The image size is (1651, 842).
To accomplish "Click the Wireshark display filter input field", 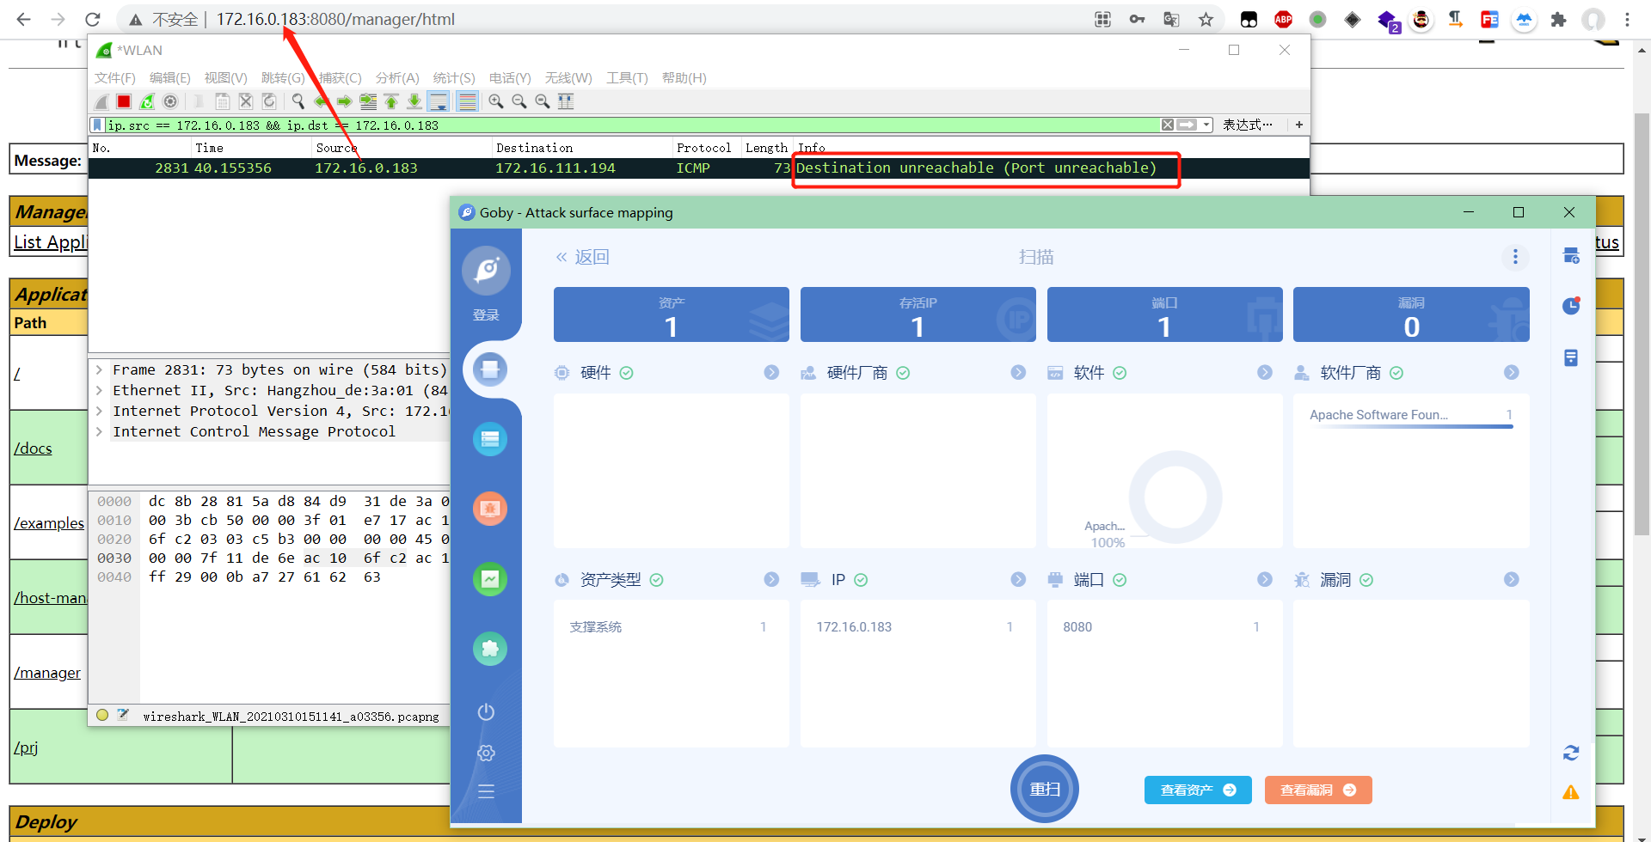I will [x=632, y=125].
